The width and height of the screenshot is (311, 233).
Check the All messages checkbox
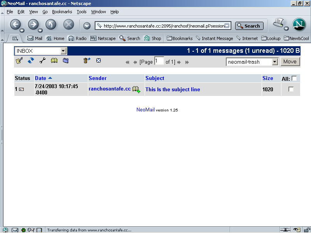tap(294, 78)
